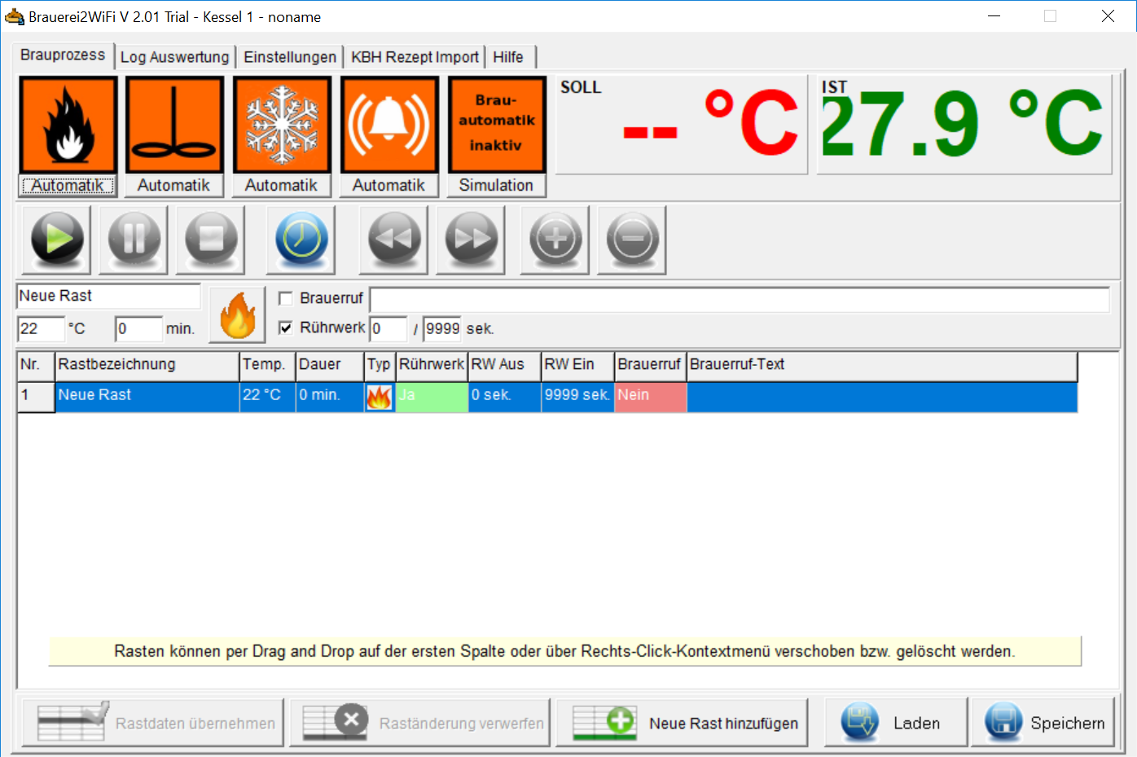Uncheck the Rührwerk checkbox
1137x757 pixels.
point(286,328)
